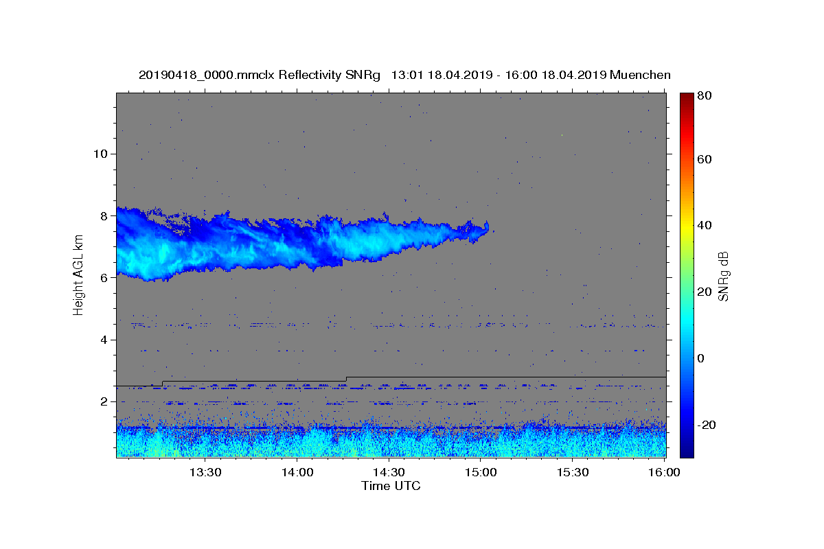824x549 pixels.
Task: Click the 14:30 time tick label
Action: coord(389,472)
